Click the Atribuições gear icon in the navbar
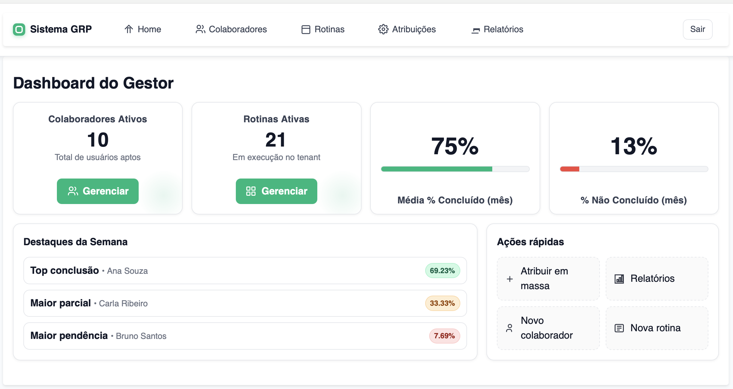The width and height of the screenshot is (733, 389). (x=383, y=29)
